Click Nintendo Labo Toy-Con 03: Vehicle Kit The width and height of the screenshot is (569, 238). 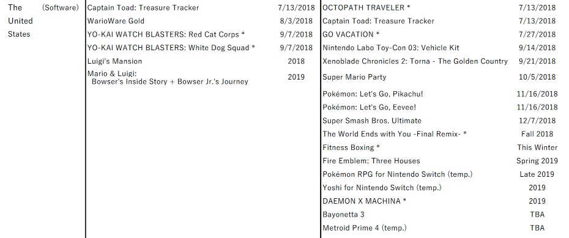tap(391, 48)
